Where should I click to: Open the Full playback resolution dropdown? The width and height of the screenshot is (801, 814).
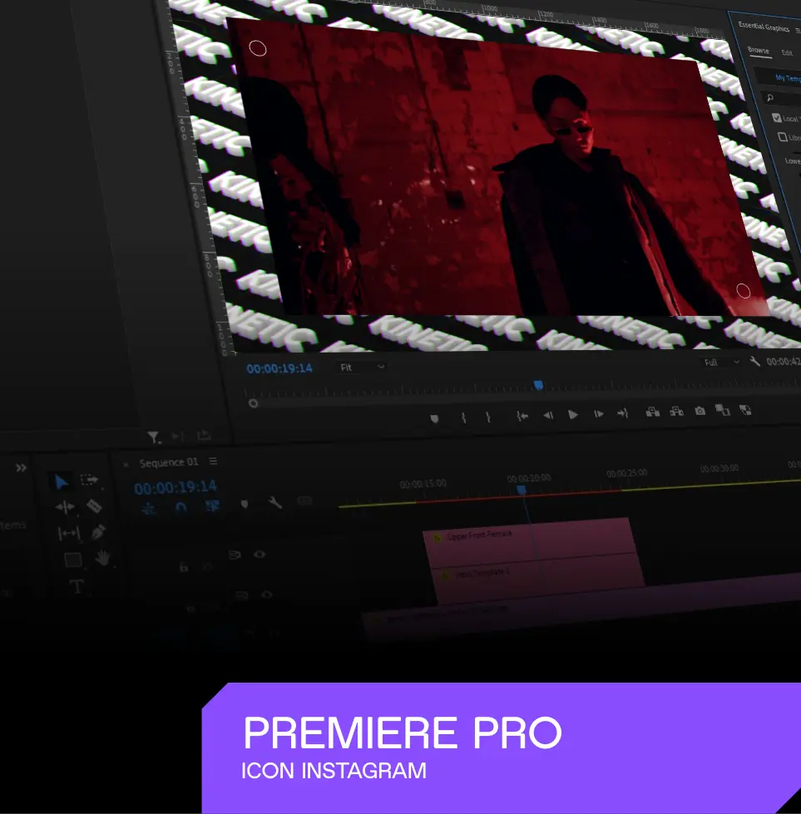click(720, 363)
